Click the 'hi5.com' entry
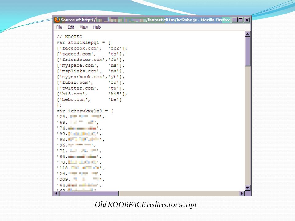295x221 pixels. coord(92,94)
